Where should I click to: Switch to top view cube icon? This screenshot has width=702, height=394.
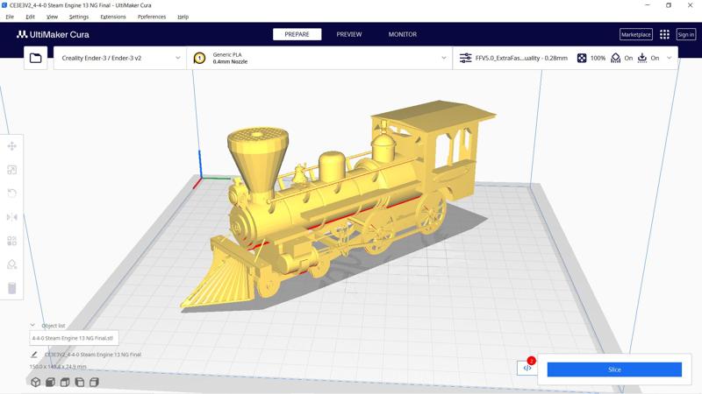[x=65, y=382]
